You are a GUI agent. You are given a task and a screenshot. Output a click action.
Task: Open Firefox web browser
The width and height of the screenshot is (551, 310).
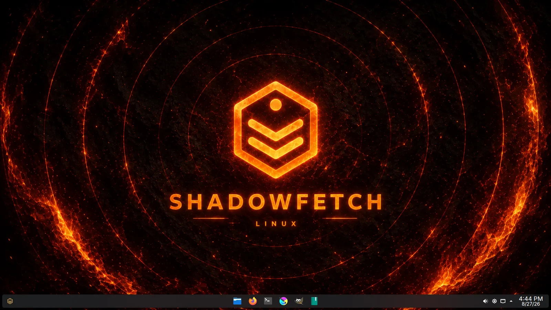coord(253,301)
